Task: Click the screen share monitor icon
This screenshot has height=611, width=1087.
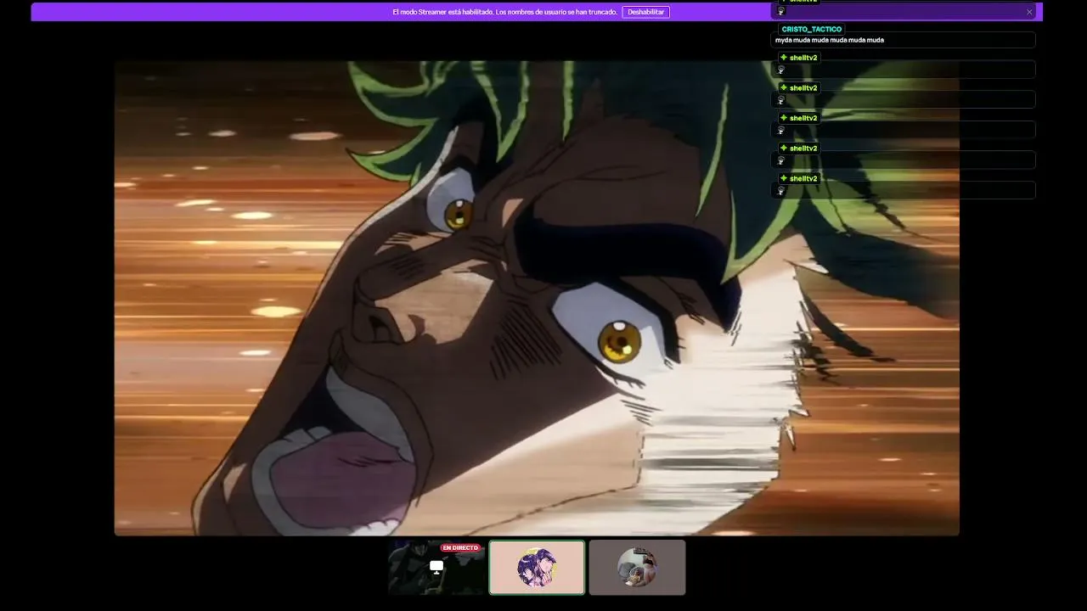Action: tap(436, 567)
